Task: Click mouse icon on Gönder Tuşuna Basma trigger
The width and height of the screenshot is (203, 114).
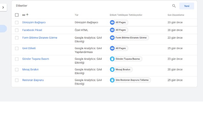Action: point(112,59)
